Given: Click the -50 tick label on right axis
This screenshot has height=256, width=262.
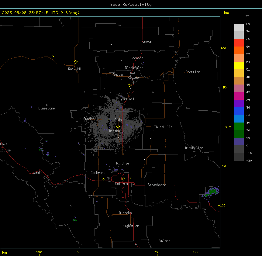Looking at the screenshot, I should [x=223, y=166].
